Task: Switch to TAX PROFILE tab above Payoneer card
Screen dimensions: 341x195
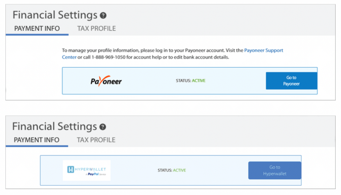Action: pyautogui.click(x=97, y=29)
